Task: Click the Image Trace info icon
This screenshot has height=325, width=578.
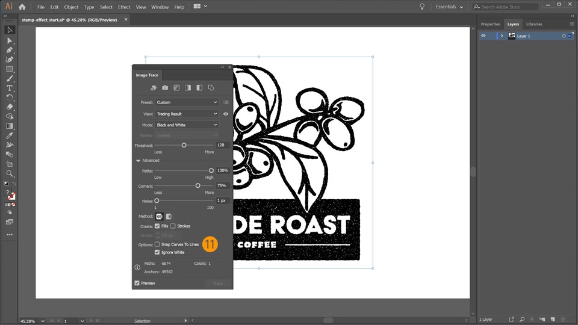Action: coord(137,267)
